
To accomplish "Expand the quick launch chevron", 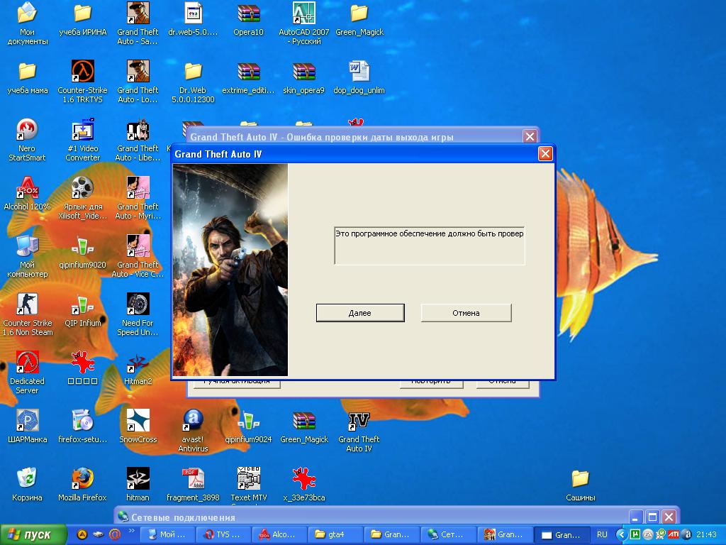I will pyautogui.click(x=131, y=531).
